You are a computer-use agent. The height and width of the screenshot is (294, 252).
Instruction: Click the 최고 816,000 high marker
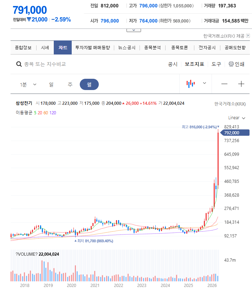click(200, 127)
